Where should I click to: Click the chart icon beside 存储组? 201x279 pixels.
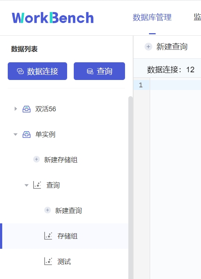tap(48, 236)
